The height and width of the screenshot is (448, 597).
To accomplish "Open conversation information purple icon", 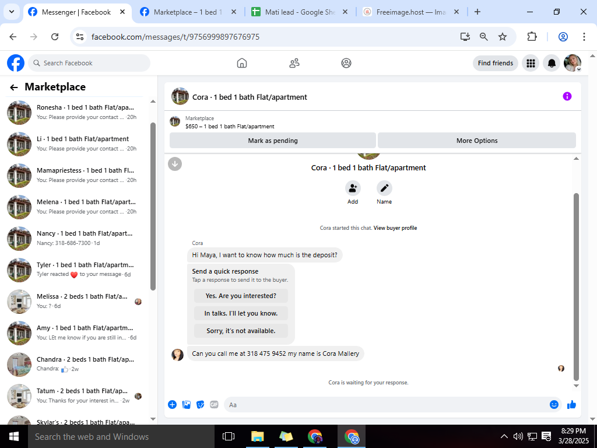I will (x=567, y=96).
